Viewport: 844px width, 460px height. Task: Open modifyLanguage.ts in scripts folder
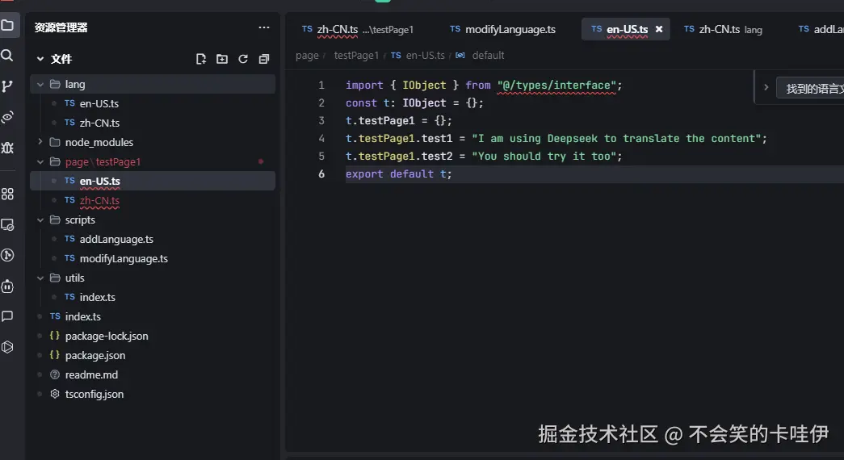[153, 258]
